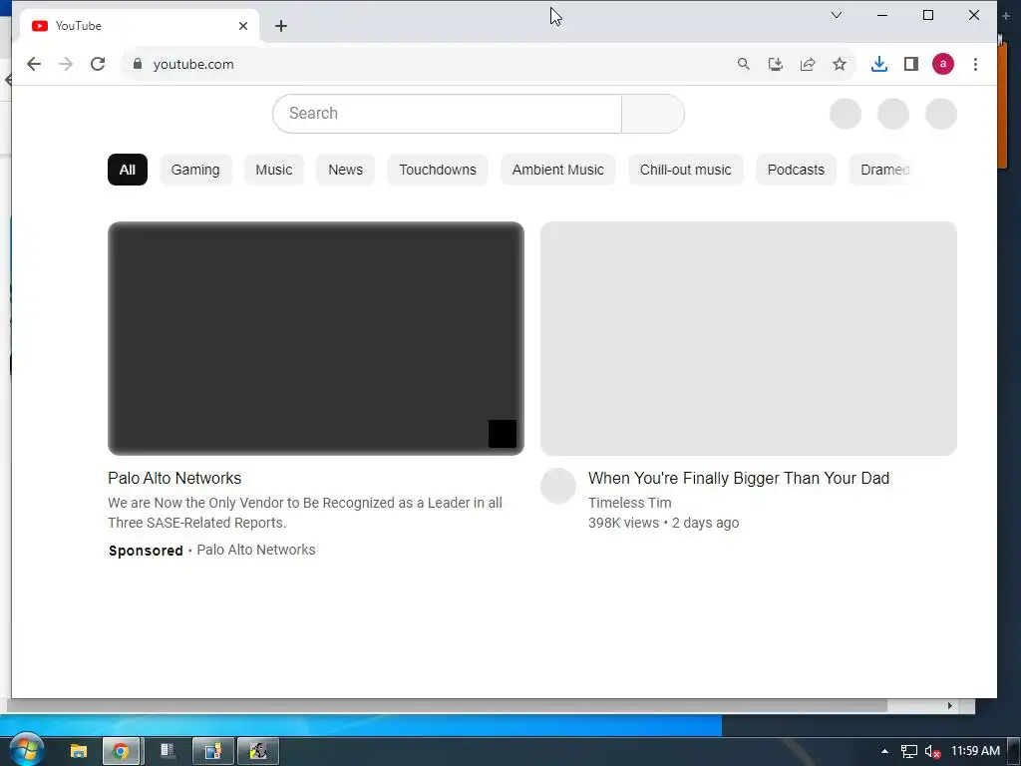
Task: Select the Podcasts filter chip
Action: [796, 170]
